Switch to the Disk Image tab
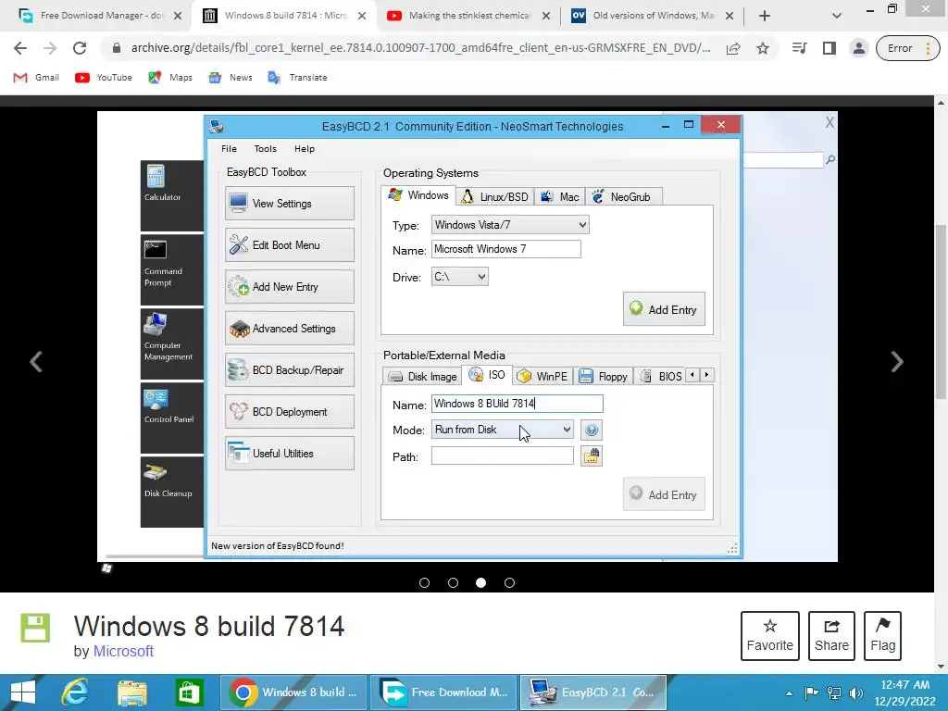948x711 pixels. point(422,376)
